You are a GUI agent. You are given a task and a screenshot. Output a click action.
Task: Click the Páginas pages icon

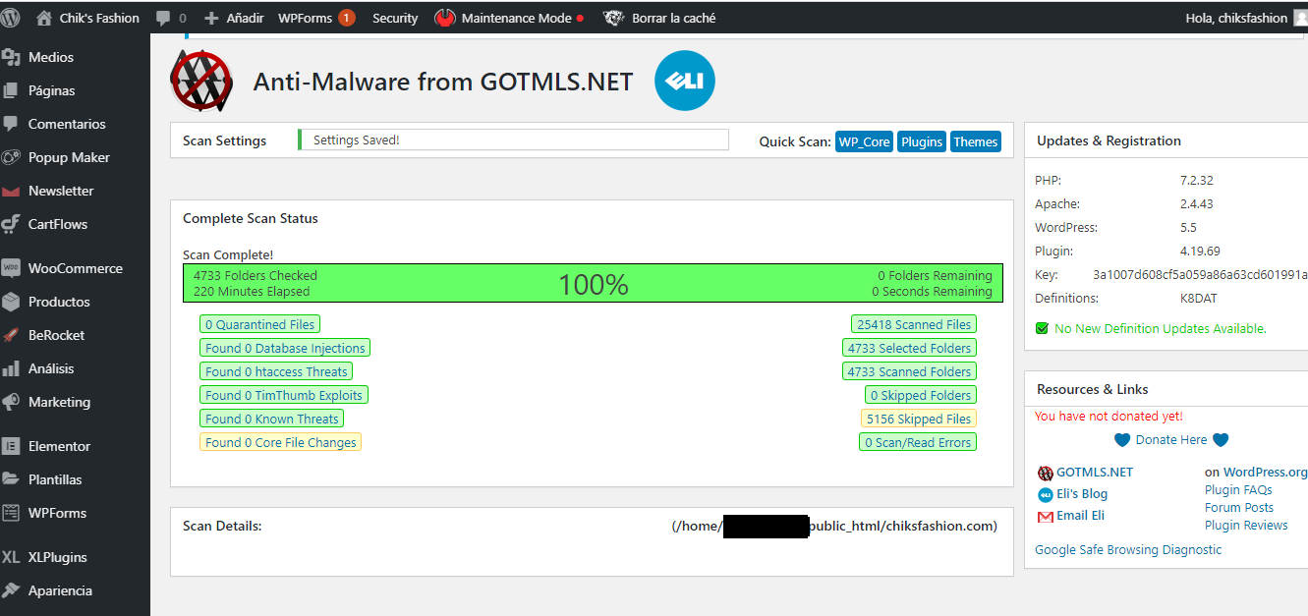[x=12, y=90]
